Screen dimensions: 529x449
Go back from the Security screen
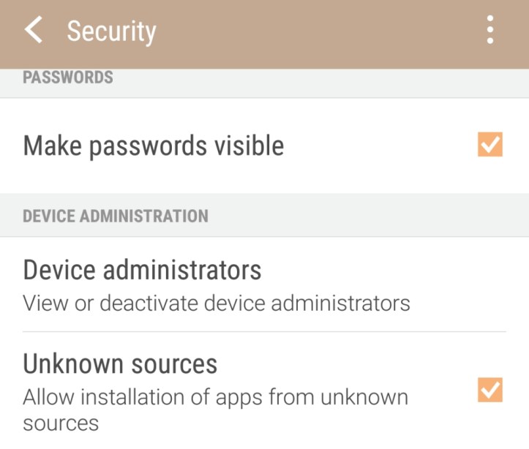tap(33, 30)
